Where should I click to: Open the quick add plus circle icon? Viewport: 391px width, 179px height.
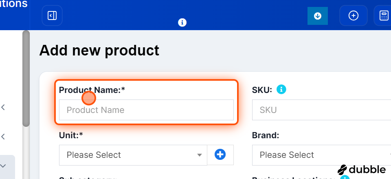pos(354,15)
